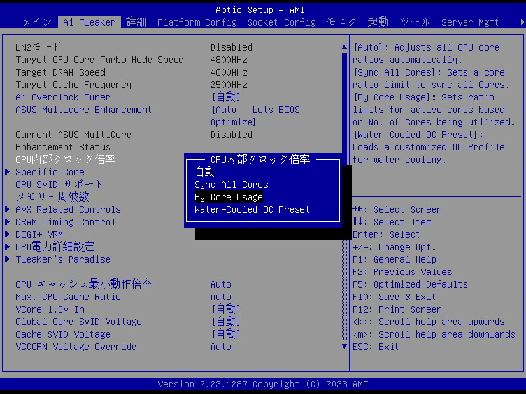The height and width of the screenshot is (394, 526).
Task: Expand CPU電力詳細設定 submenu arrow
Action: pos(8,247)
